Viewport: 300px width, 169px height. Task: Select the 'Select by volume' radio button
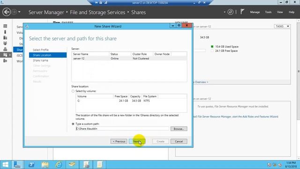click(73, 91)
